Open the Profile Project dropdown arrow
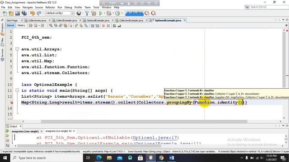The width and height of the screenshot is (289, 162). [x=121, y=13]
